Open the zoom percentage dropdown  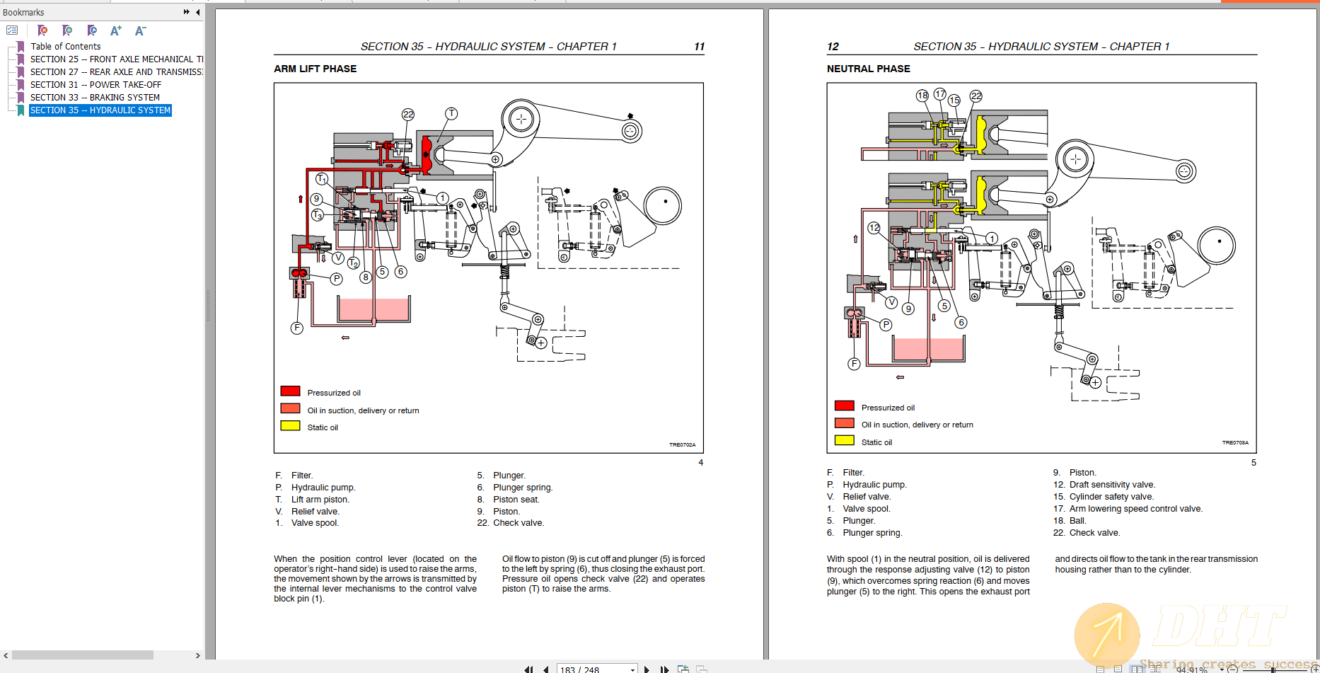click(1222, 669)
